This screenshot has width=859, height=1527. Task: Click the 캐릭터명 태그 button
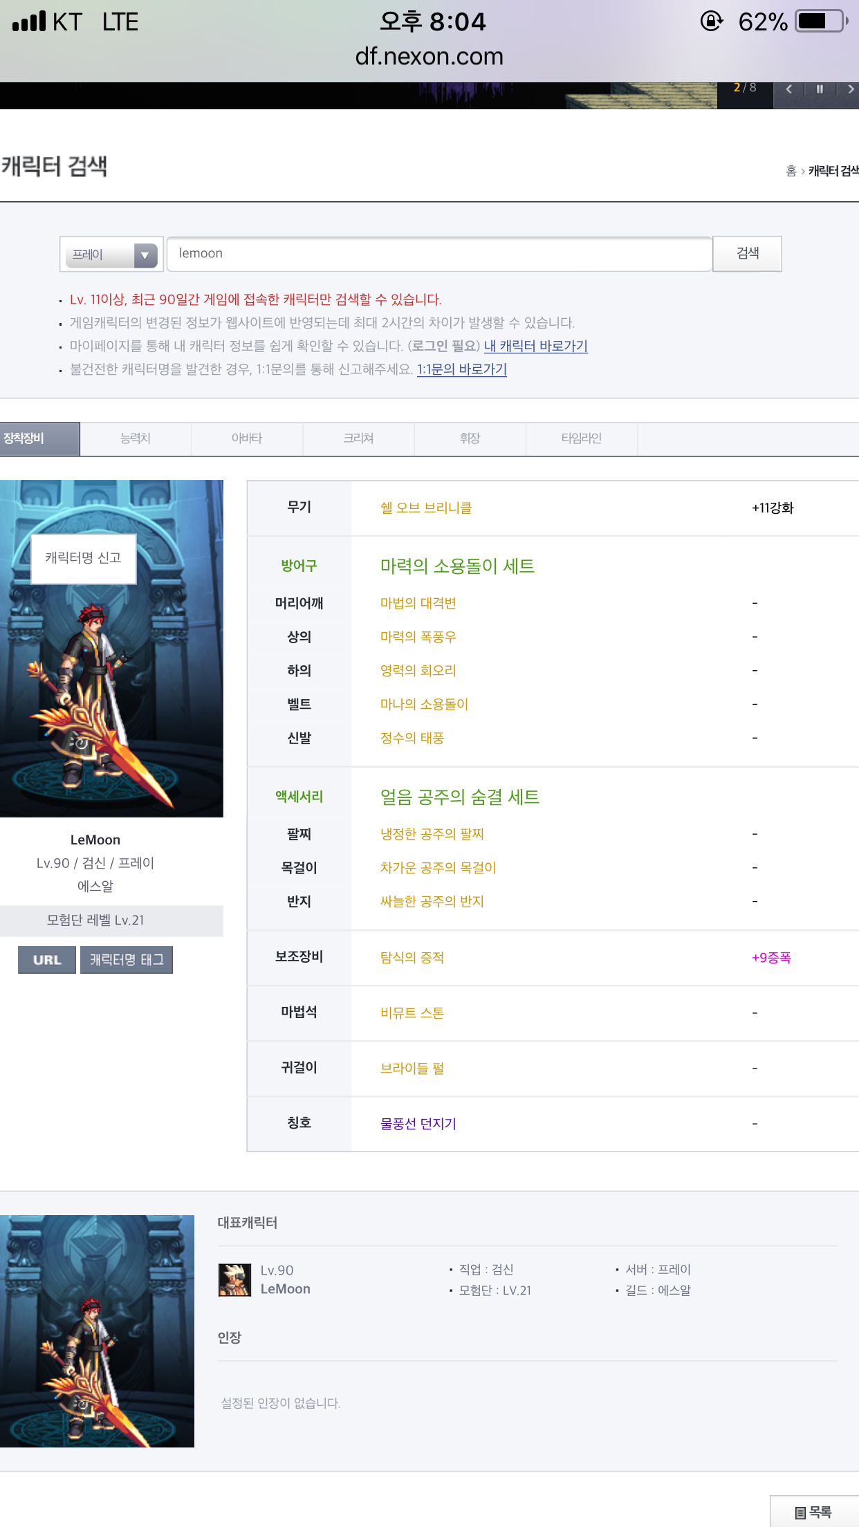point(127,960)
